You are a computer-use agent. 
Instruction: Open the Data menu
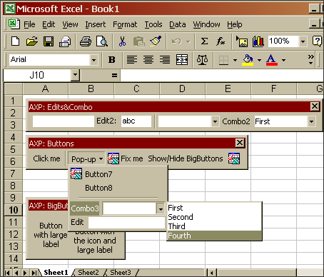click(x=178, y=24)
